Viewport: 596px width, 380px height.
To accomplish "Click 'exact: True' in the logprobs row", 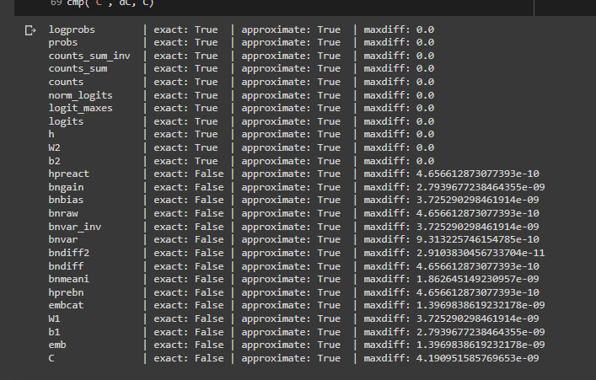I will 185,29.
